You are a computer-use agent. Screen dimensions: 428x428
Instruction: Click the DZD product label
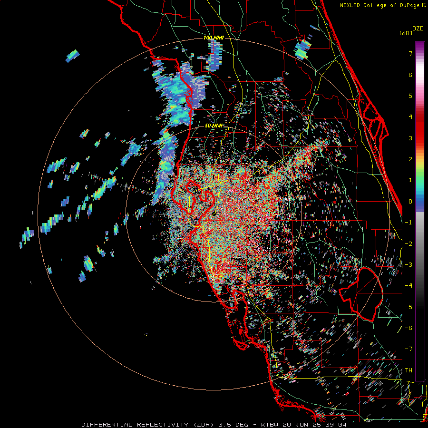[418, 29]
